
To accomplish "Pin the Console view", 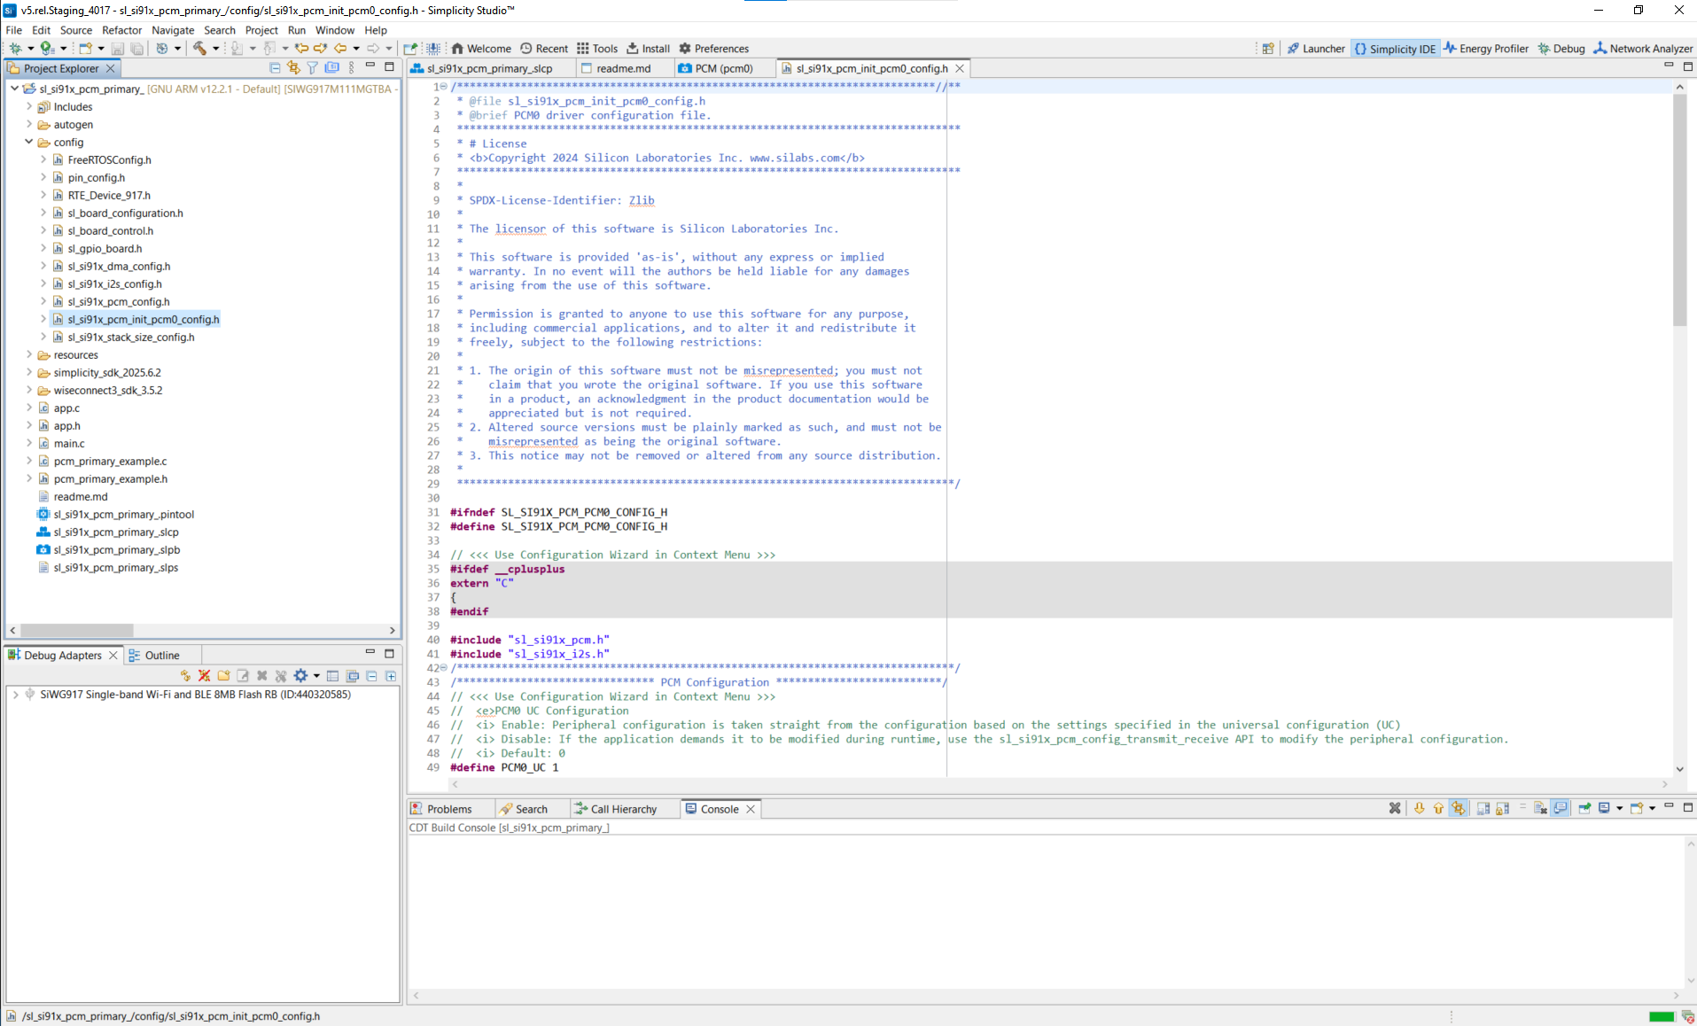I will click(x=1583, y=808).
